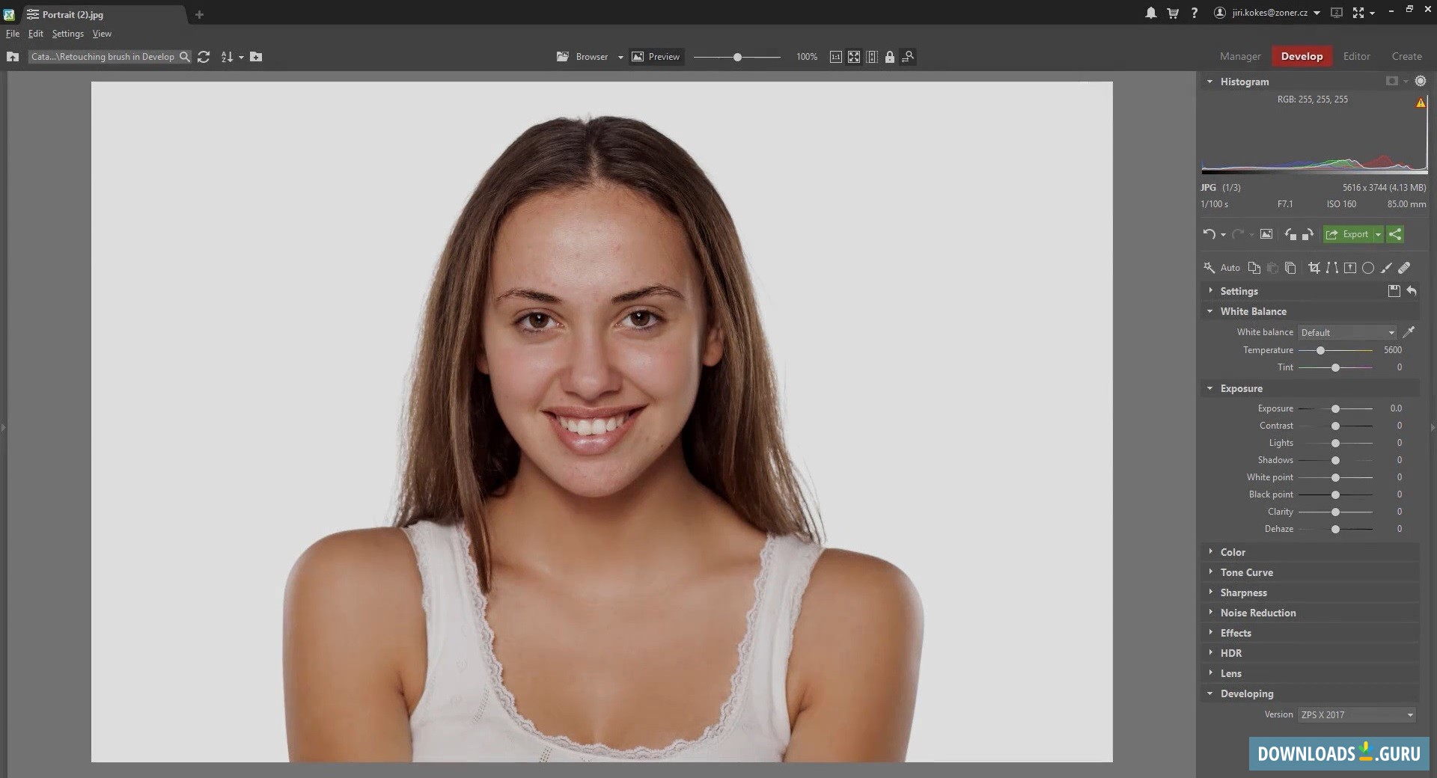Open the notifications bell
The height and width of the screenshot is (778, 1437).
tap(1150, 13)
